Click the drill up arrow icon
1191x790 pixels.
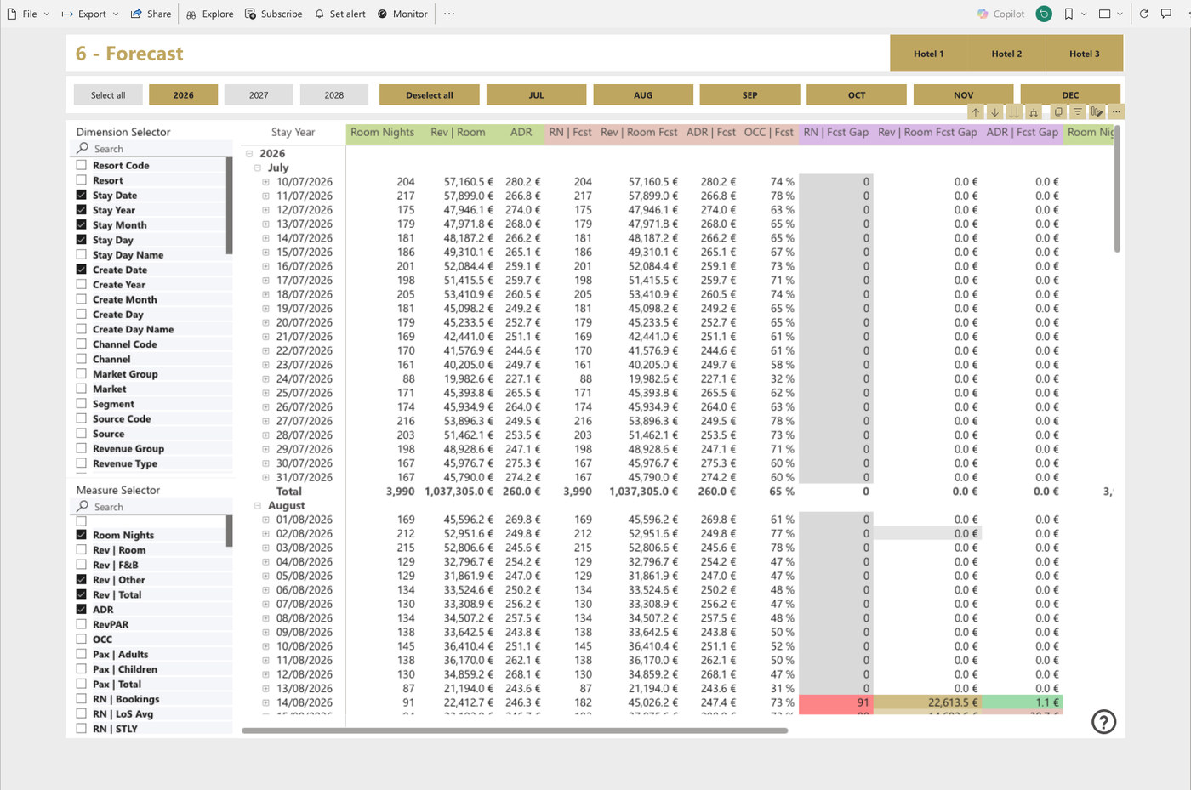point(976,112)
